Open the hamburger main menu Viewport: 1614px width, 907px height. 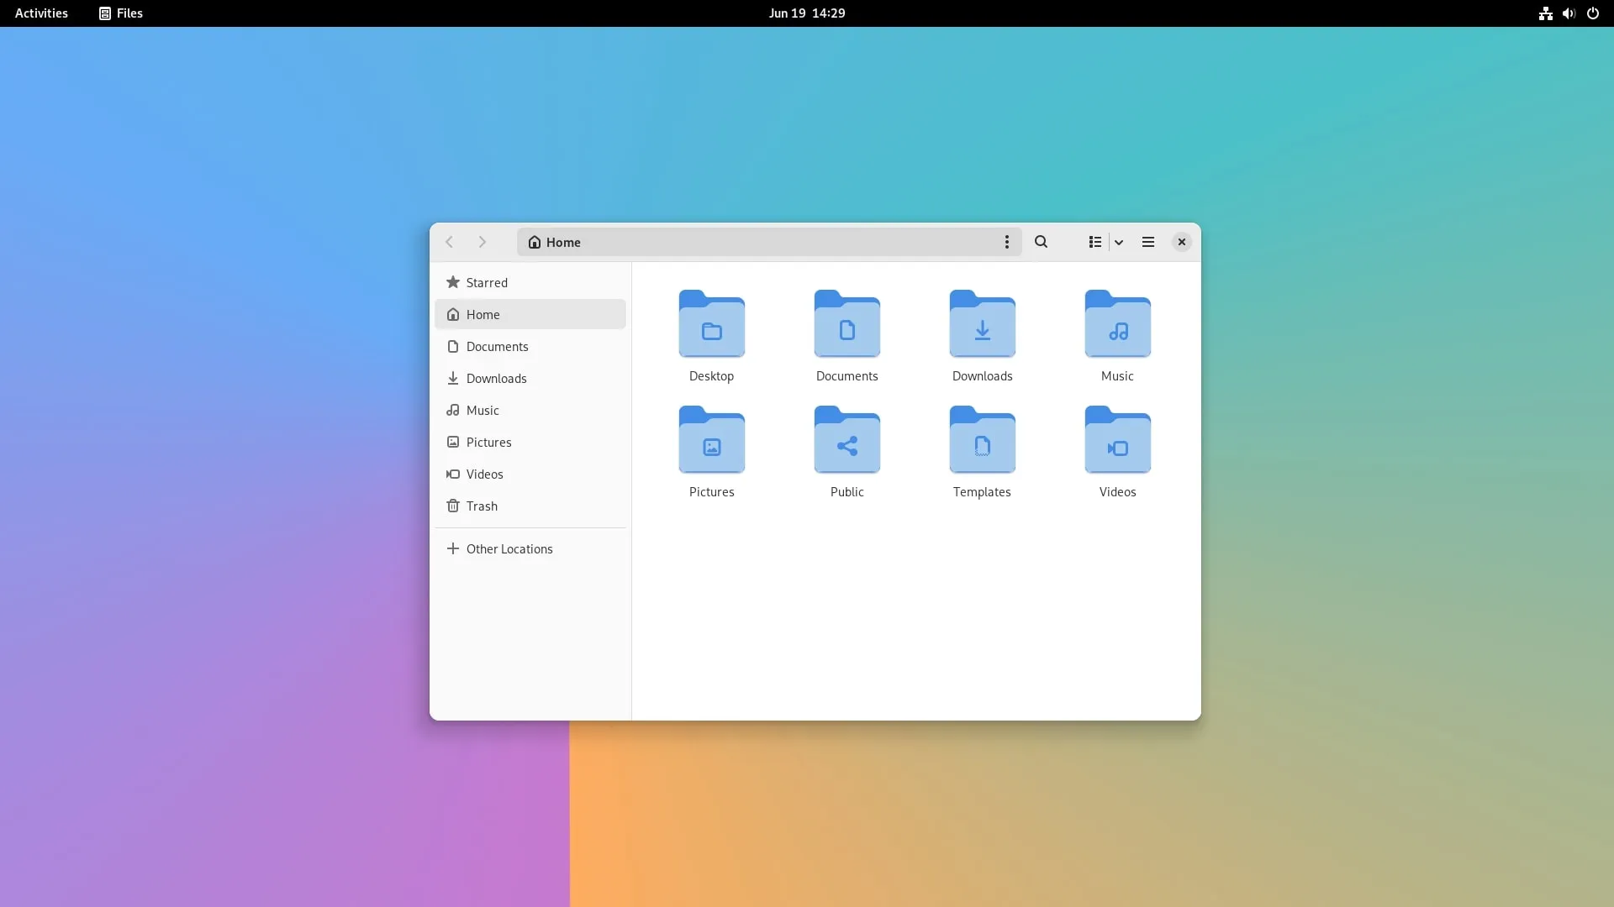[1148, 242]
